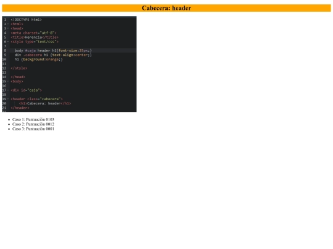Select list item "Caso 1: Puntuación 0103"
The width and height of the screenshot is (333, 249).
point(33,119)
